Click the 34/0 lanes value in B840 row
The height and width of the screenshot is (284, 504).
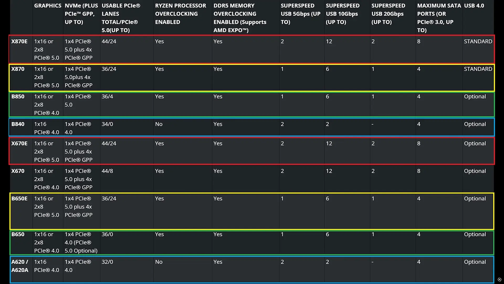coord(107,124)
